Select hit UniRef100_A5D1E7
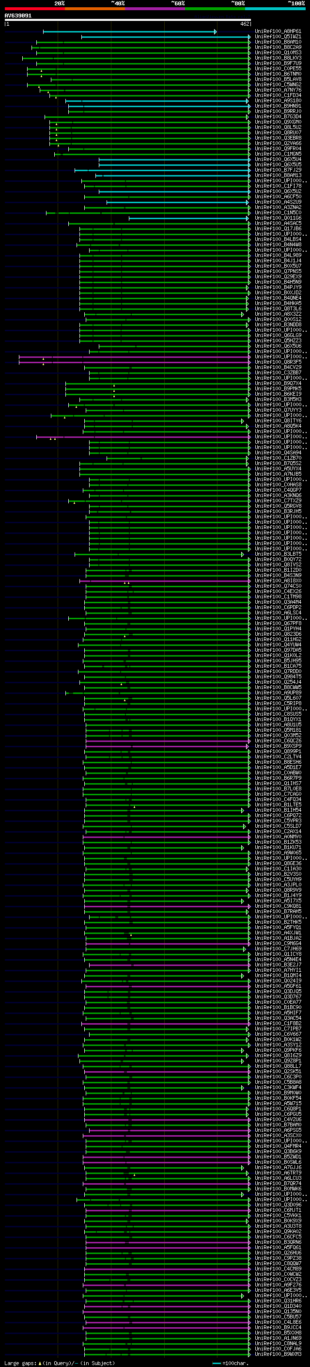The width and height of the screenshot is (310, 1367). coord(278,768)
